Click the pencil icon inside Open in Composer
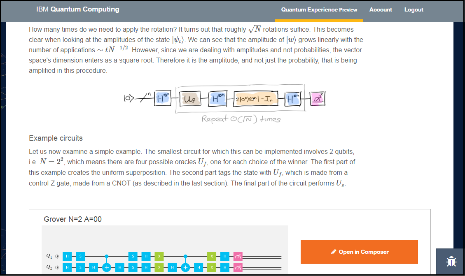The image size is (465, 276). 334,252
